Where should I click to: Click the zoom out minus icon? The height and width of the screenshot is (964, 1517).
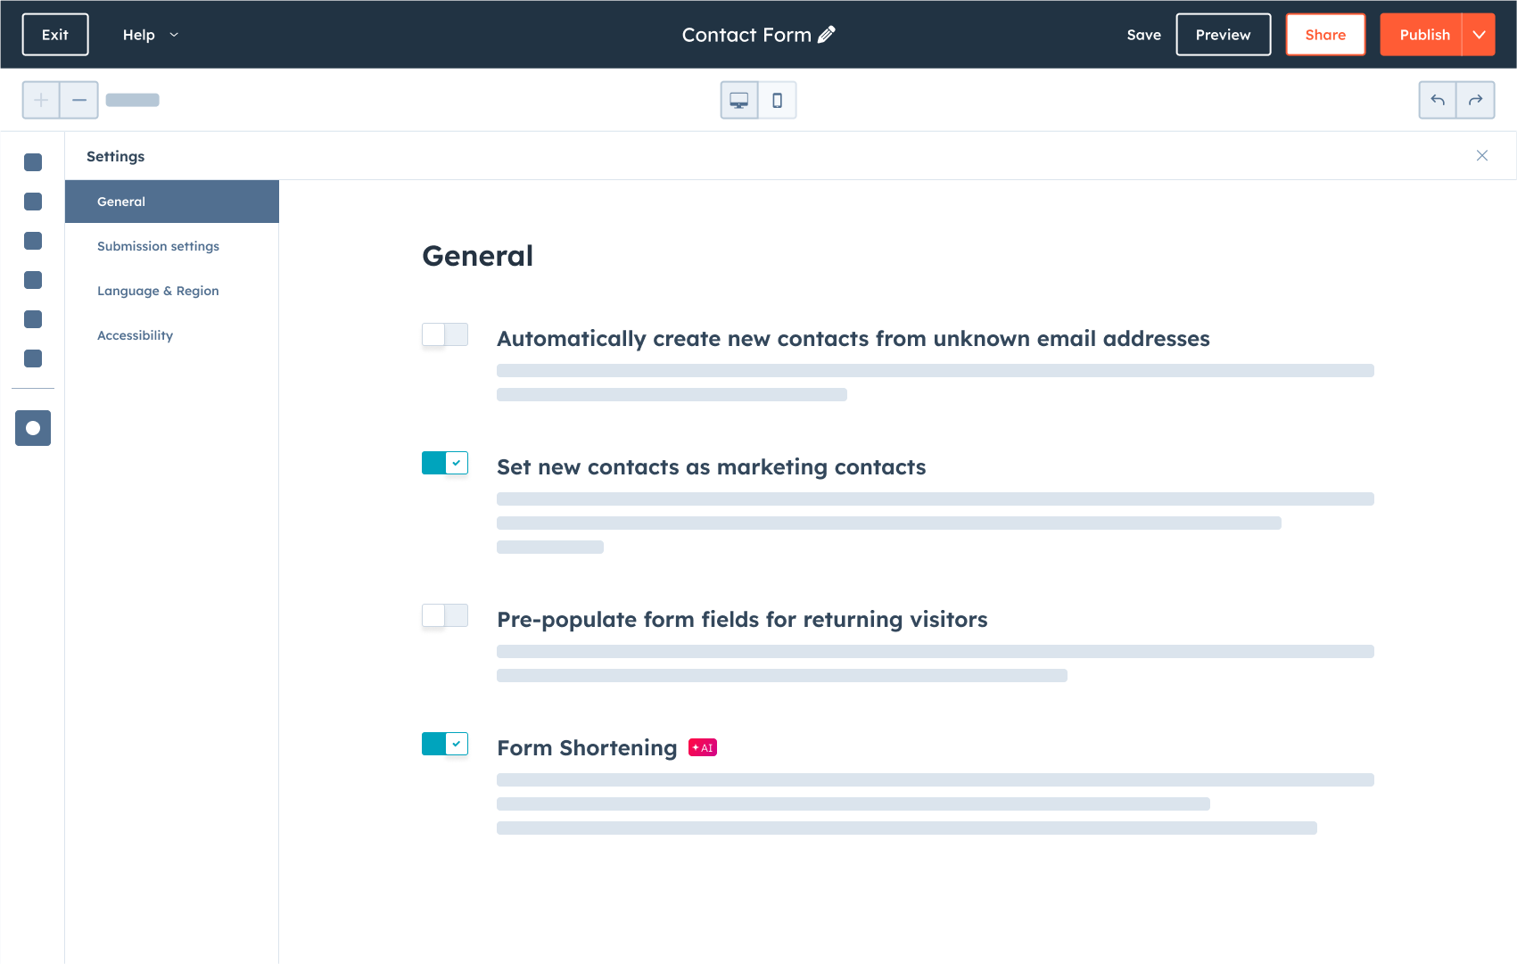pos(78,100)
